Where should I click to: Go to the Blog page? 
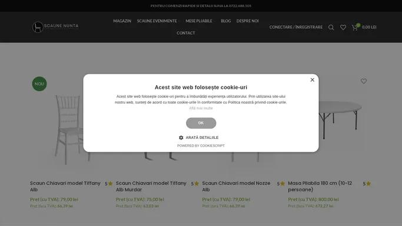[226, 21]
